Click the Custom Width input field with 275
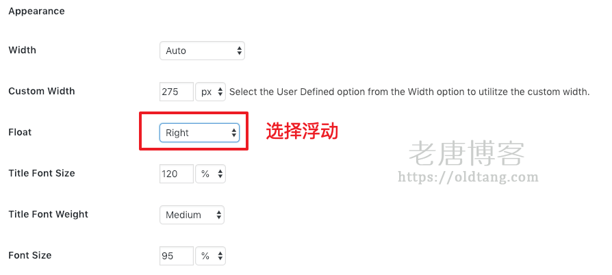The width and height of the screenshot is (612, 275). point(176,92)
